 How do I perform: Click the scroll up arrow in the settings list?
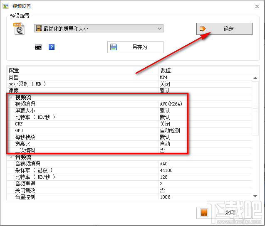[255, 78]
